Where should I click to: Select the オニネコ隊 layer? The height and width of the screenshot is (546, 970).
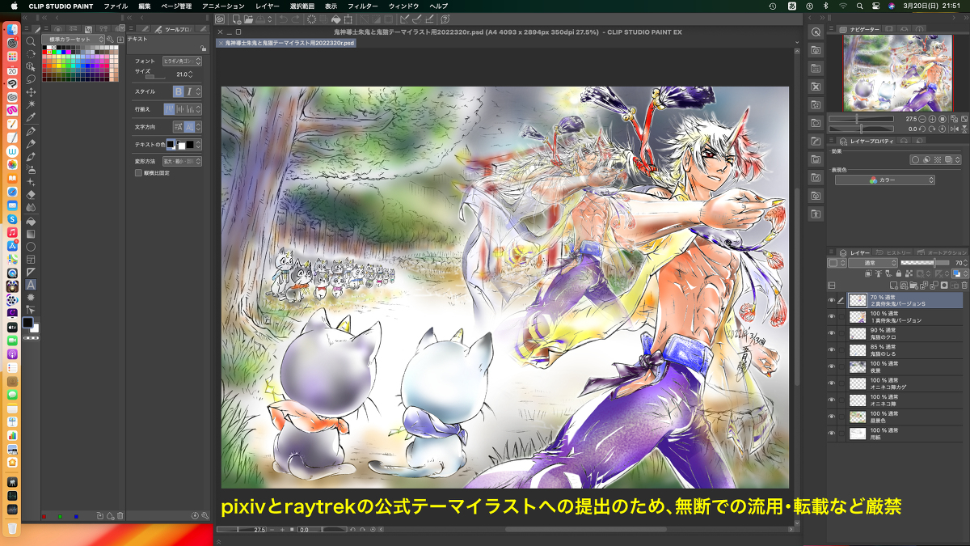coord(905,400)
